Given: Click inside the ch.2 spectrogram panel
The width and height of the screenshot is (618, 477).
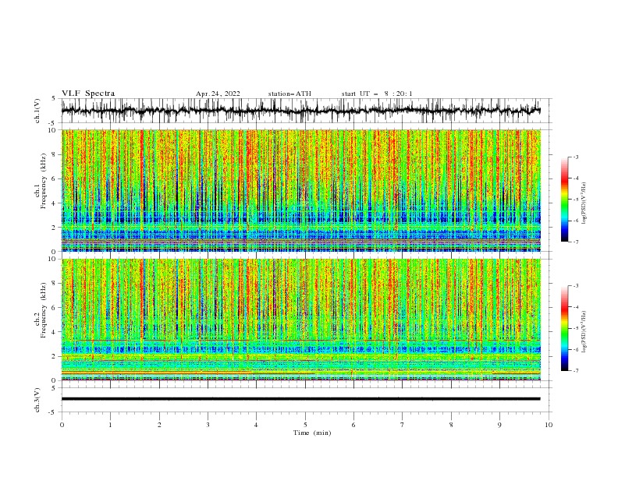Looking at the screenshot, I should (x=301, y=320).
